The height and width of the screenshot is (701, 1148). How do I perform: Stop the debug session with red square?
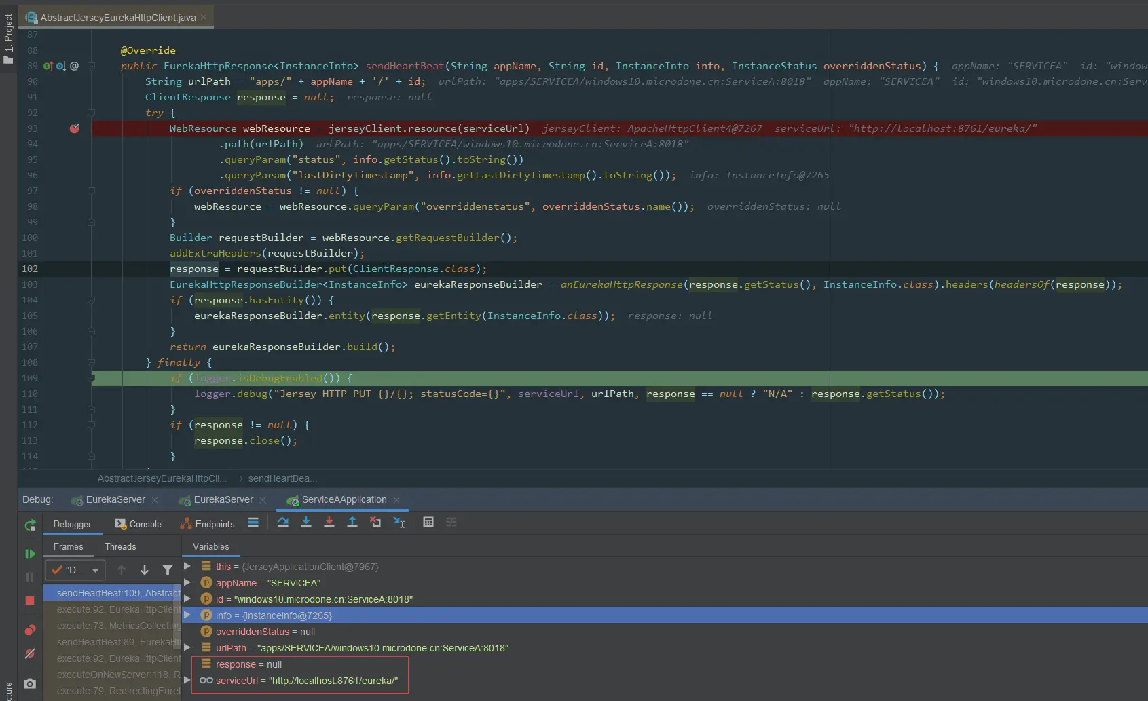pyautogui.click(x=30, y=600)
